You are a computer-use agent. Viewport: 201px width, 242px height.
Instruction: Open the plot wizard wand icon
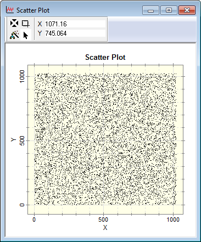point(14,35)
